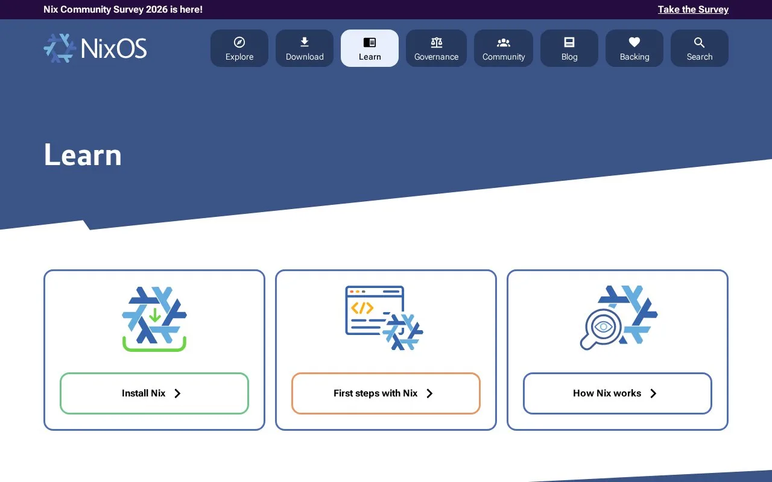This screenshot has width=772, height=482.
Task: Click the Learn book icon
Action: click(x=370, y=42)
